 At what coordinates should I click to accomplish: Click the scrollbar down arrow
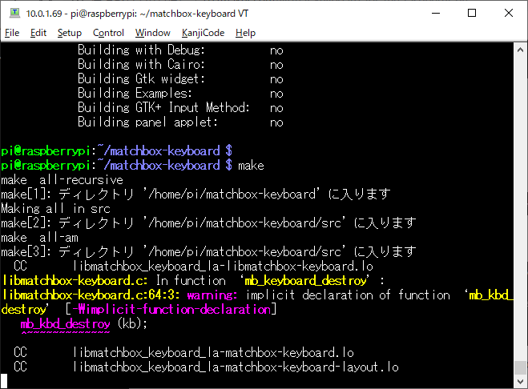520,382
